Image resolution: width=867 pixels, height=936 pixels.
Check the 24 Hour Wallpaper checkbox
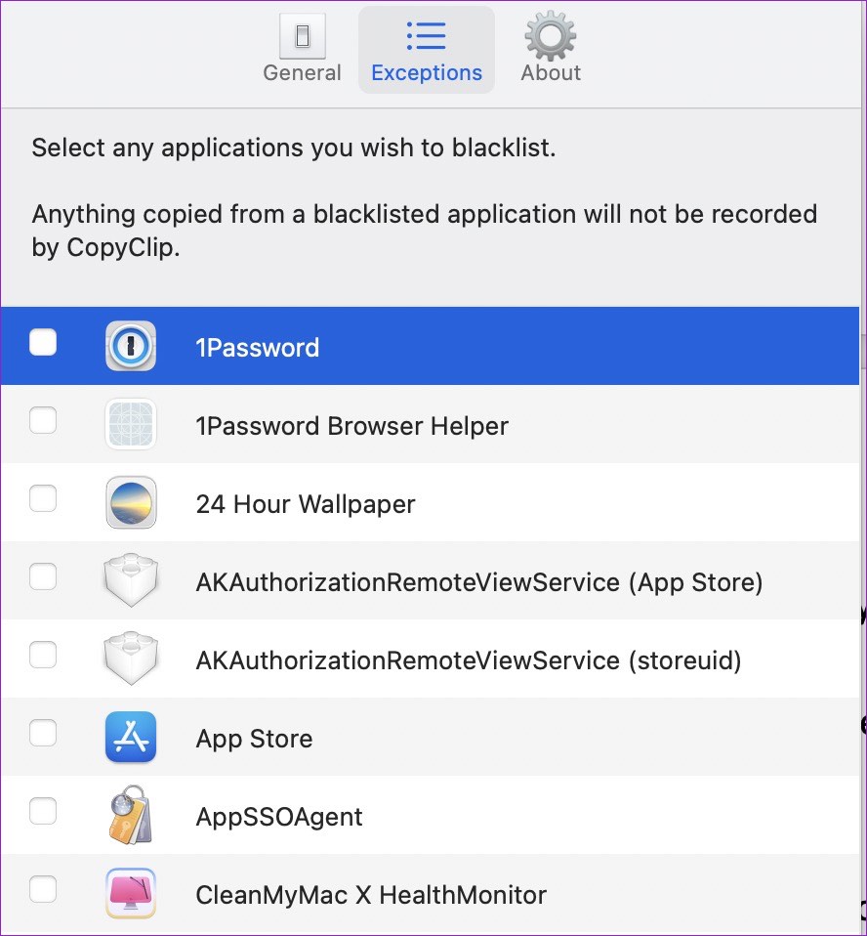tap(43, 499)
